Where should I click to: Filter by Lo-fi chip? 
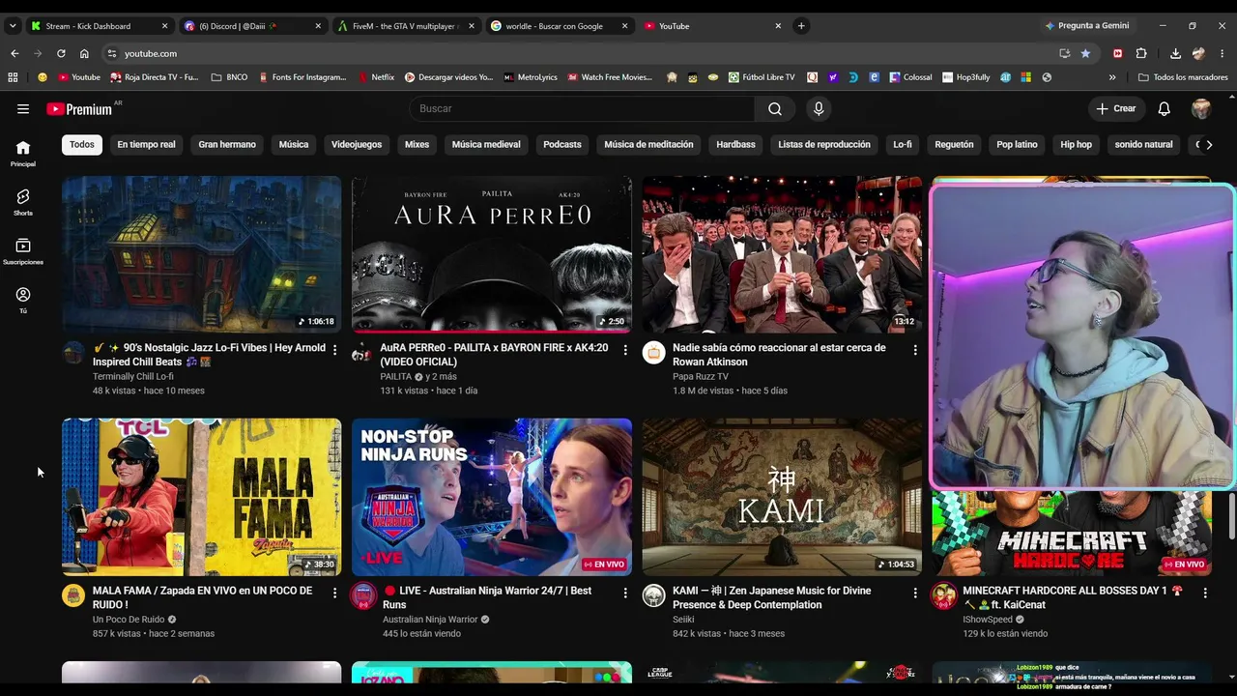tap(903, 145)
